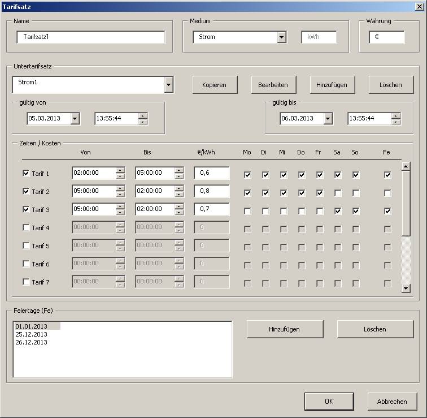Click up spinner on Tarif 1 Von time
427x418 pixels.
[x=120, y=170]
